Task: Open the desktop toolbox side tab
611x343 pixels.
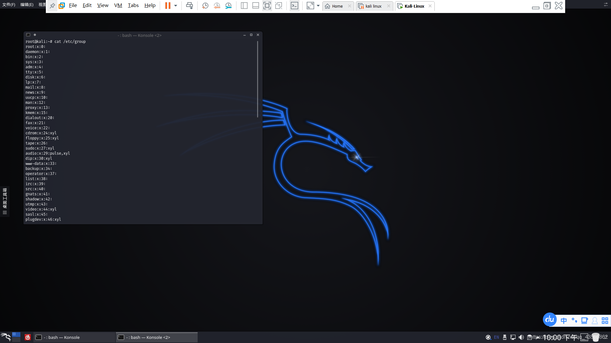Action: point(5,201)
